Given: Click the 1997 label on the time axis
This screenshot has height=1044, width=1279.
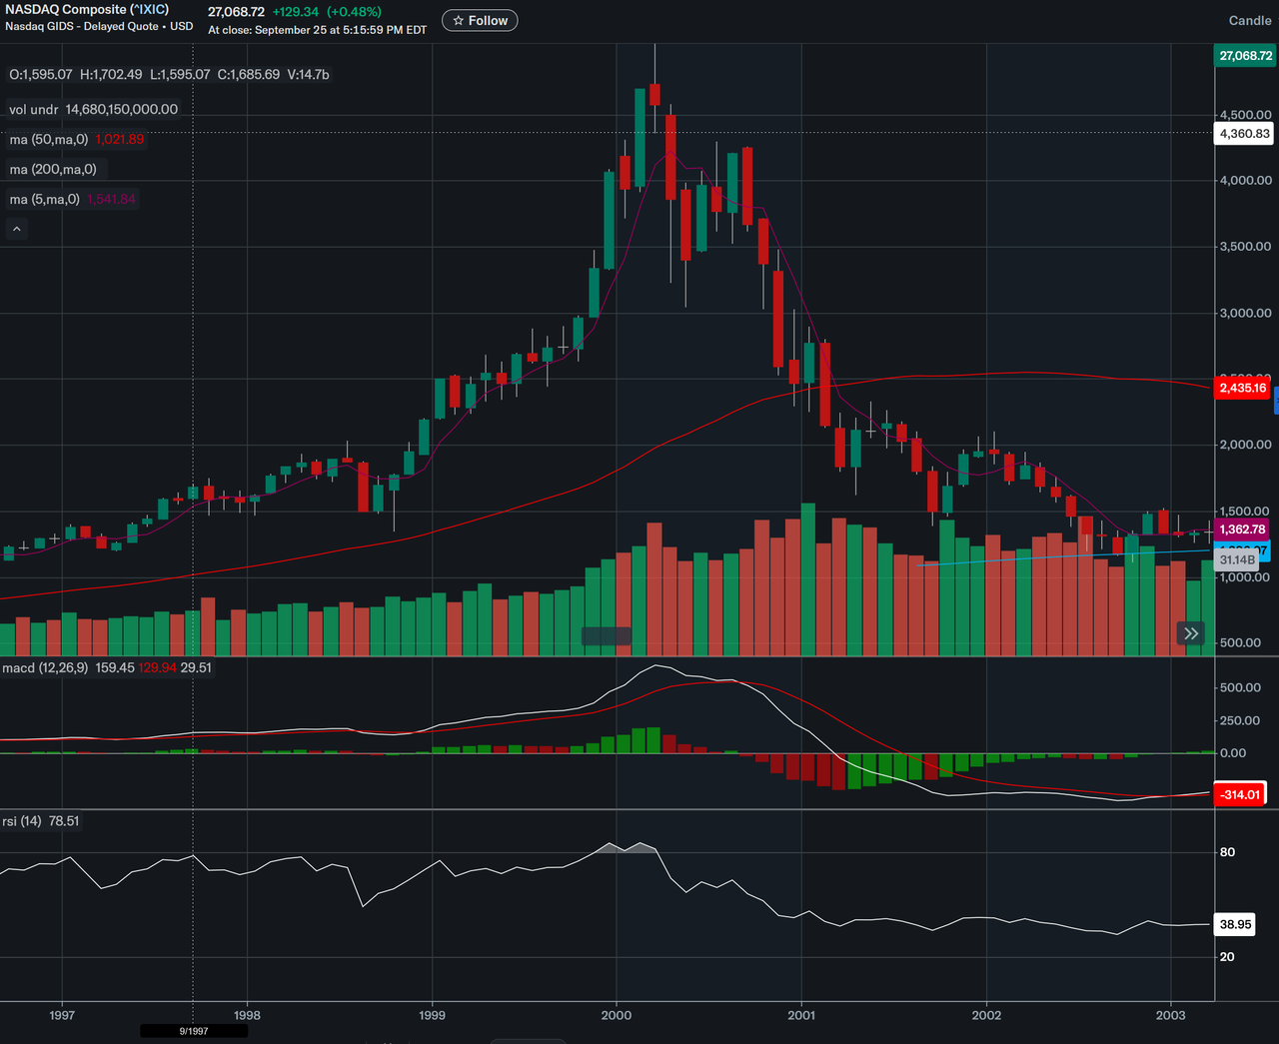Looking at the screenshot, I should [x=62, y=1015].
